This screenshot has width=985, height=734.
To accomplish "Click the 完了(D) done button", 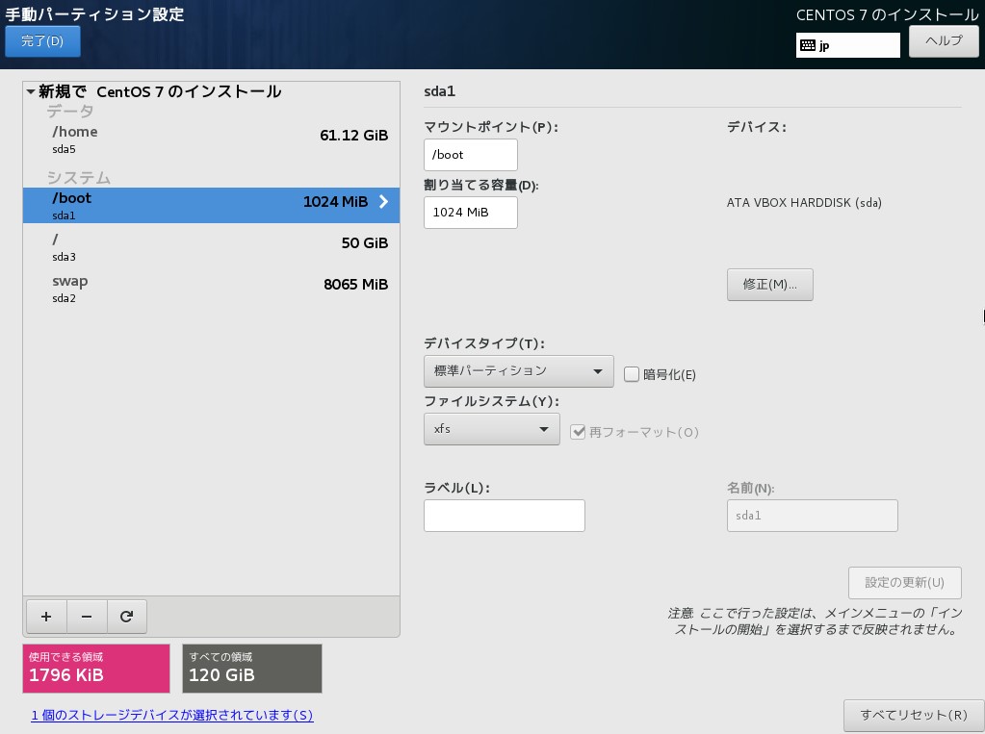I will [42, 41].
